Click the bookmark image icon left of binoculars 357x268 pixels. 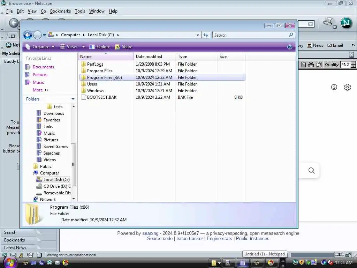[303, 65]
